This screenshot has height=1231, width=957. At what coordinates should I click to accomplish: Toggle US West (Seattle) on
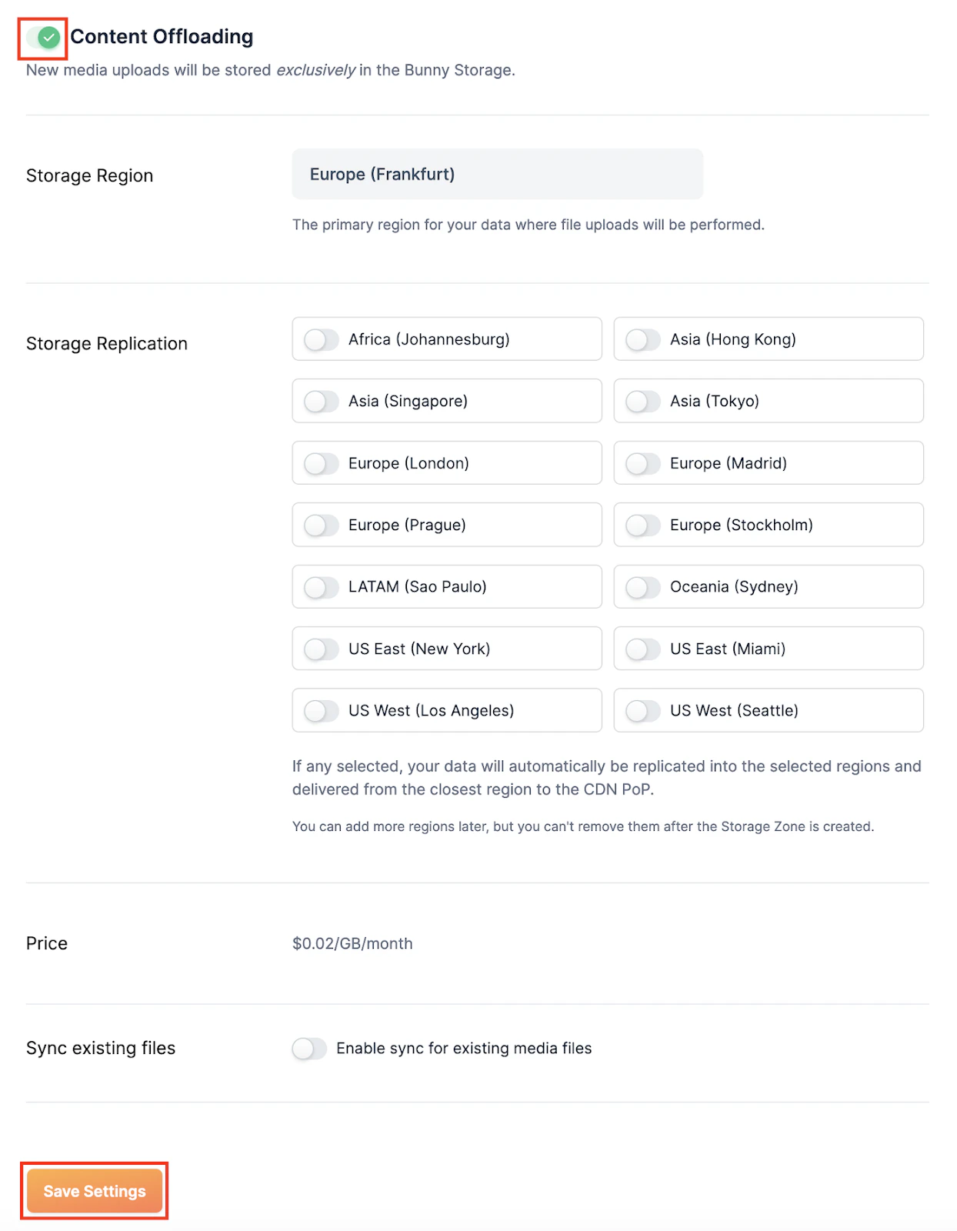coord(643,710)
